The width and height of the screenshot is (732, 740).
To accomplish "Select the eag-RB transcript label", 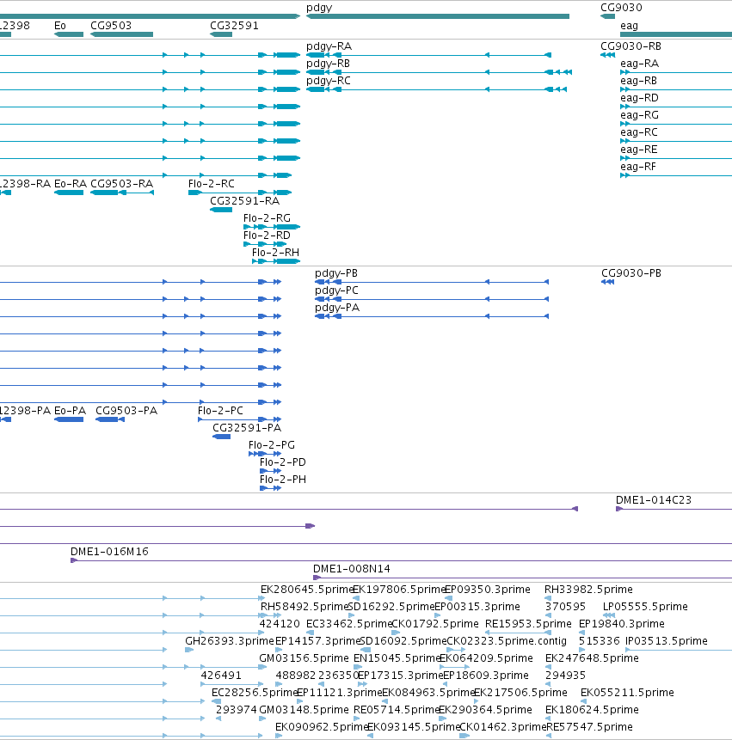I will point(638,81).
